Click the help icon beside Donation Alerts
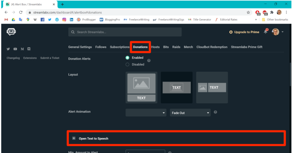This screenshot has height=153, width=292. (149, 60)
